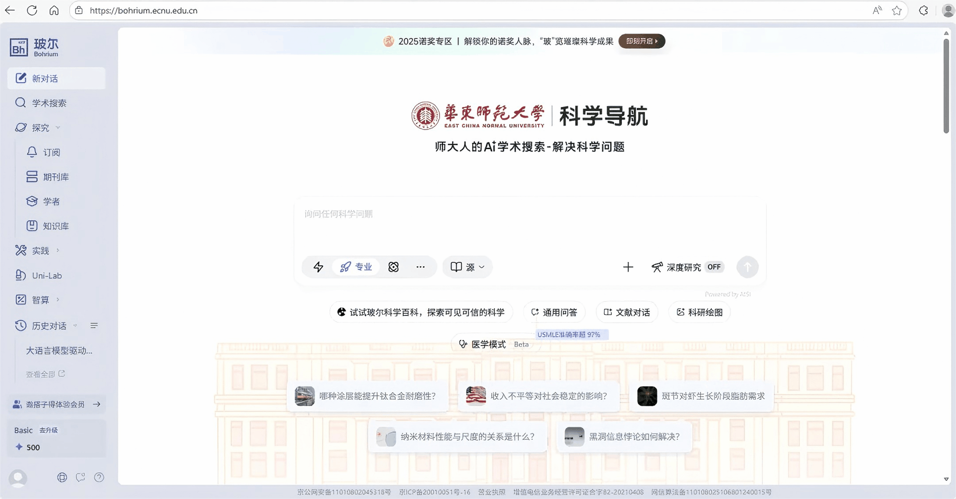This screenshot has width=956, height=499.
Task: Click the 即刻开启 banner button
Action: pos(641,41)
